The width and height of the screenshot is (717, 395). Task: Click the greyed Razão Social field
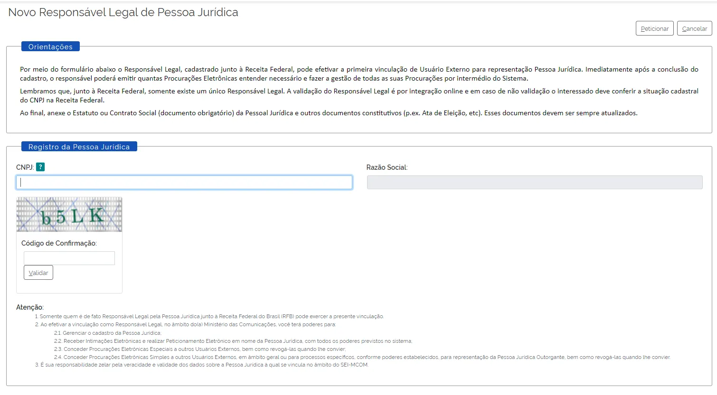pyautogui.click(x=535, y=183)
